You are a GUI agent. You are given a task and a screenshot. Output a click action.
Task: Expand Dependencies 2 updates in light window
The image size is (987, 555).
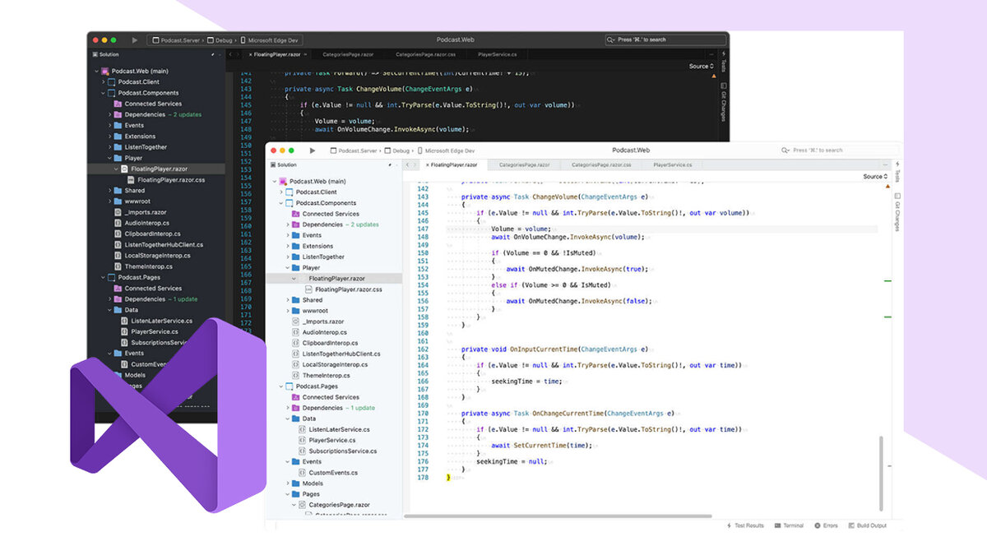point(287,224)
